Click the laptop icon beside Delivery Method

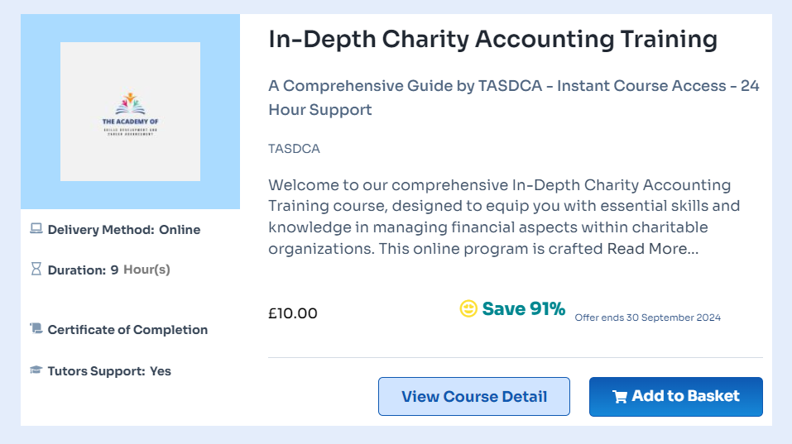(x=36, y=229)
